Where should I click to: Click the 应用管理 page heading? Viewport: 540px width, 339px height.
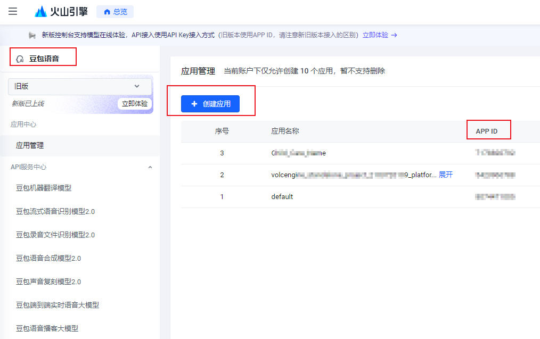tap(198, 71)
